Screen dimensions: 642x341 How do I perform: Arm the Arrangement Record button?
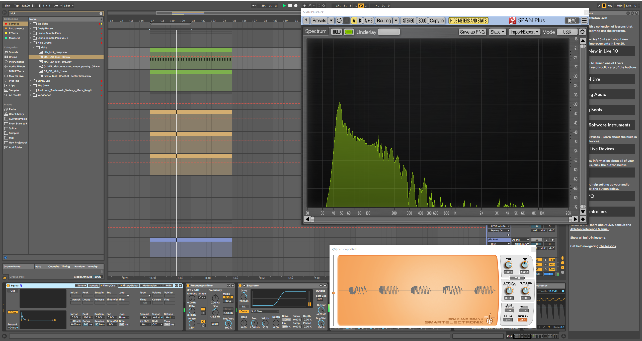(x=296, y=6)
